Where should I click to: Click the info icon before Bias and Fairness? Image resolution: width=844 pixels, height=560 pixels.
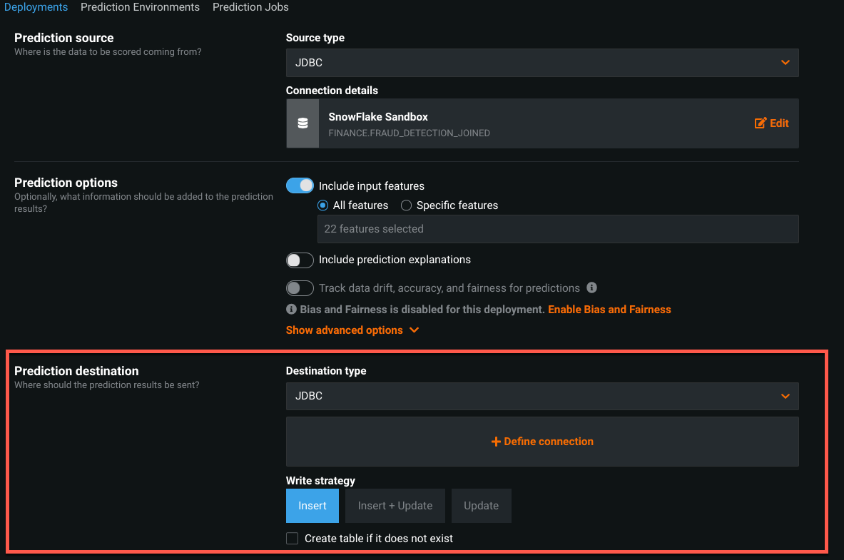291,309
